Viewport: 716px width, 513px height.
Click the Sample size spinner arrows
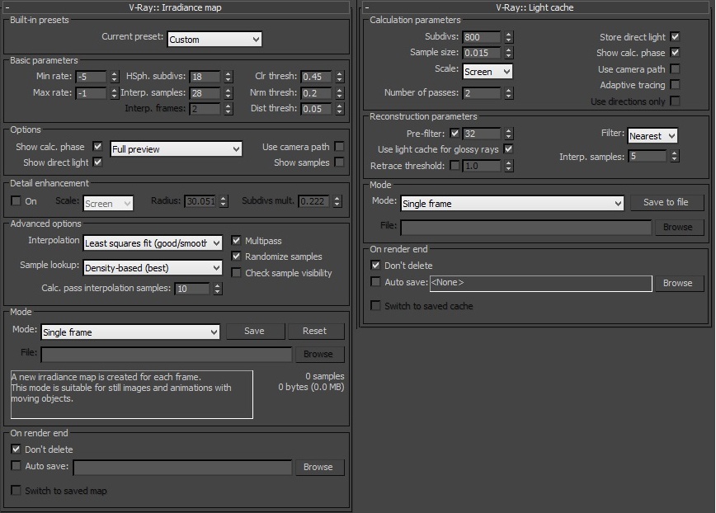[x=509, y=53]
